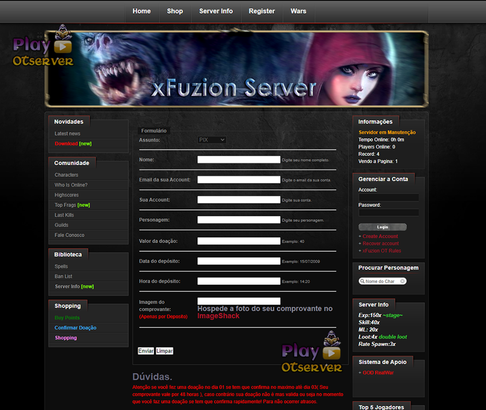Open Top Frags [new]

[x=72, y=205]
